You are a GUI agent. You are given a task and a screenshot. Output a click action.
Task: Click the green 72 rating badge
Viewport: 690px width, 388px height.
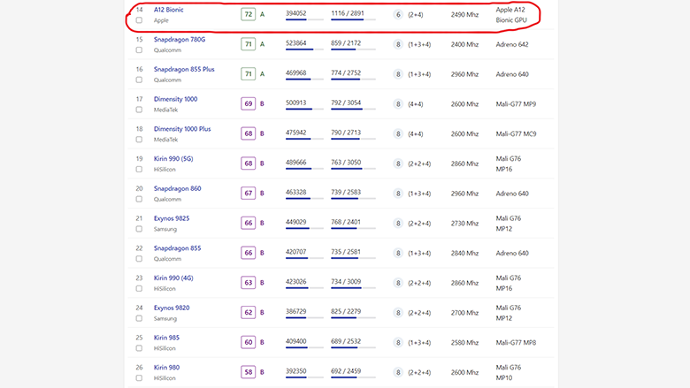[x=248, y=15]
